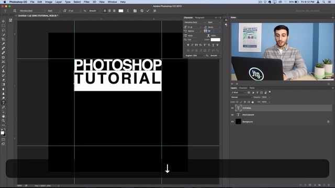Open the Normal blend mode dropdown
335x188 pixels.
241,97
